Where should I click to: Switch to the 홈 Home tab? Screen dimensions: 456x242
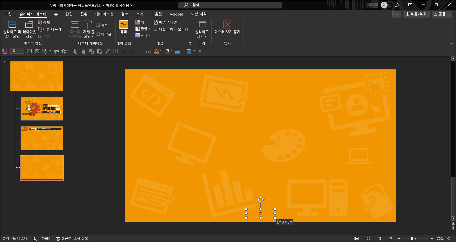56,14
